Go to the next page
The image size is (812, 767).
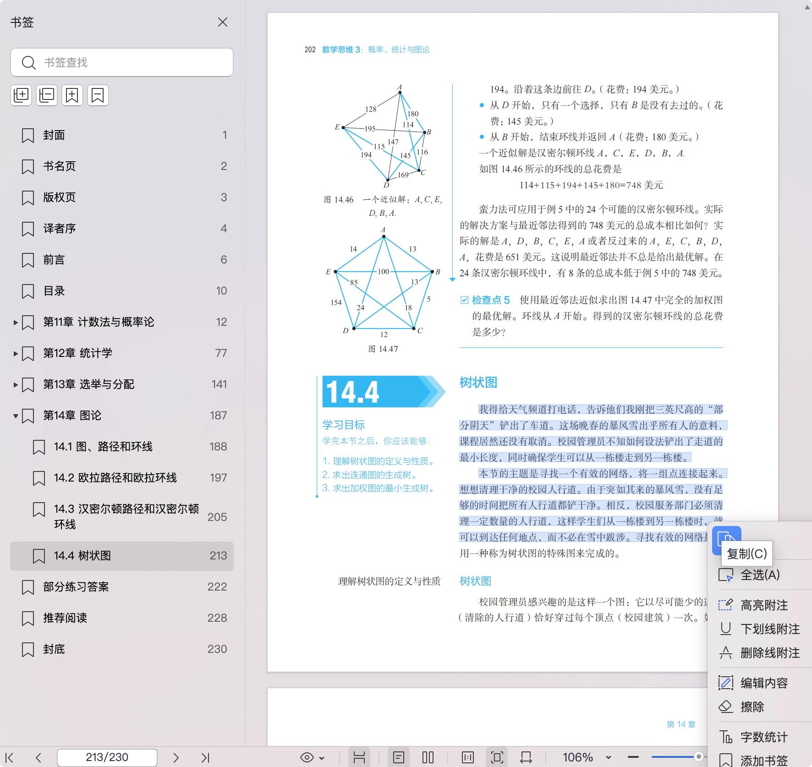[x=176, y=757]
